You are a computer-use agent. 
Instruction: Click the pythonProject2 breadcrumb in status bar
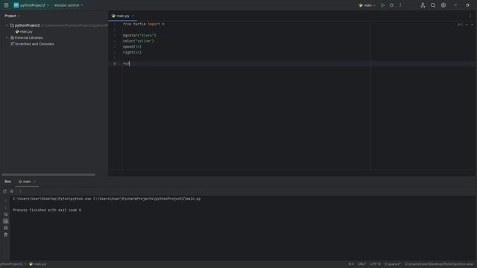(x=11, y=264)
